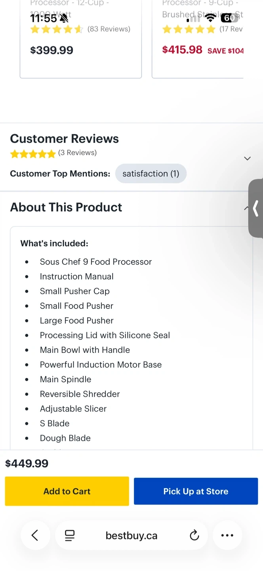Image resolution: width=263 pixels, height=571 pixels.
Task: Select the satisfaction (1) mention chip
Action: 151,174
